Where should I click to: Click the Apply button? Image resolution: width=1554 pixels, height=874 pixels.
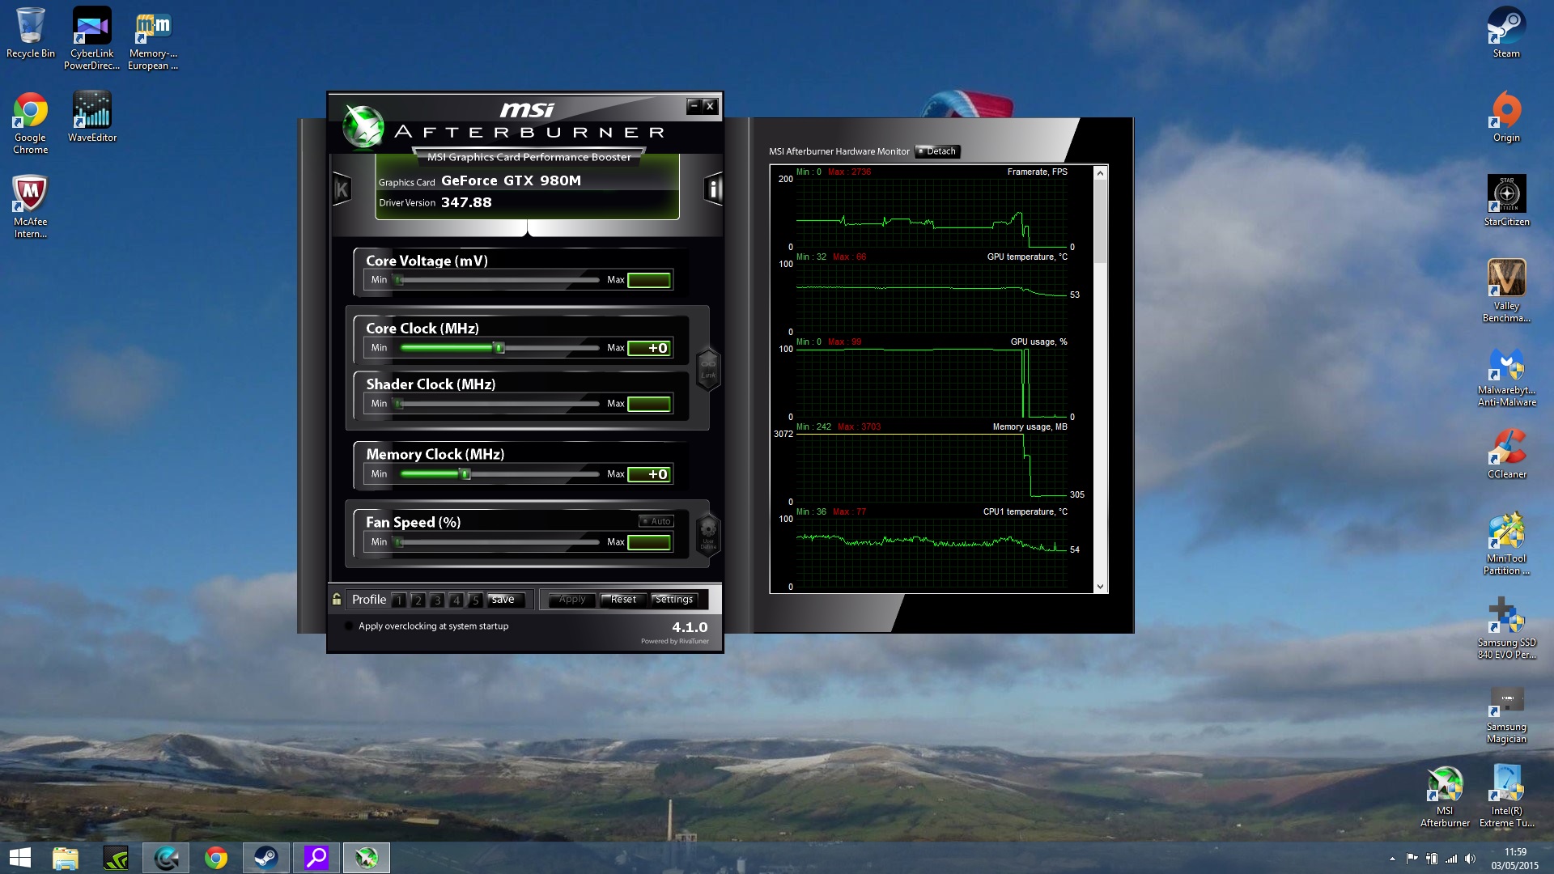pos(572,600)
